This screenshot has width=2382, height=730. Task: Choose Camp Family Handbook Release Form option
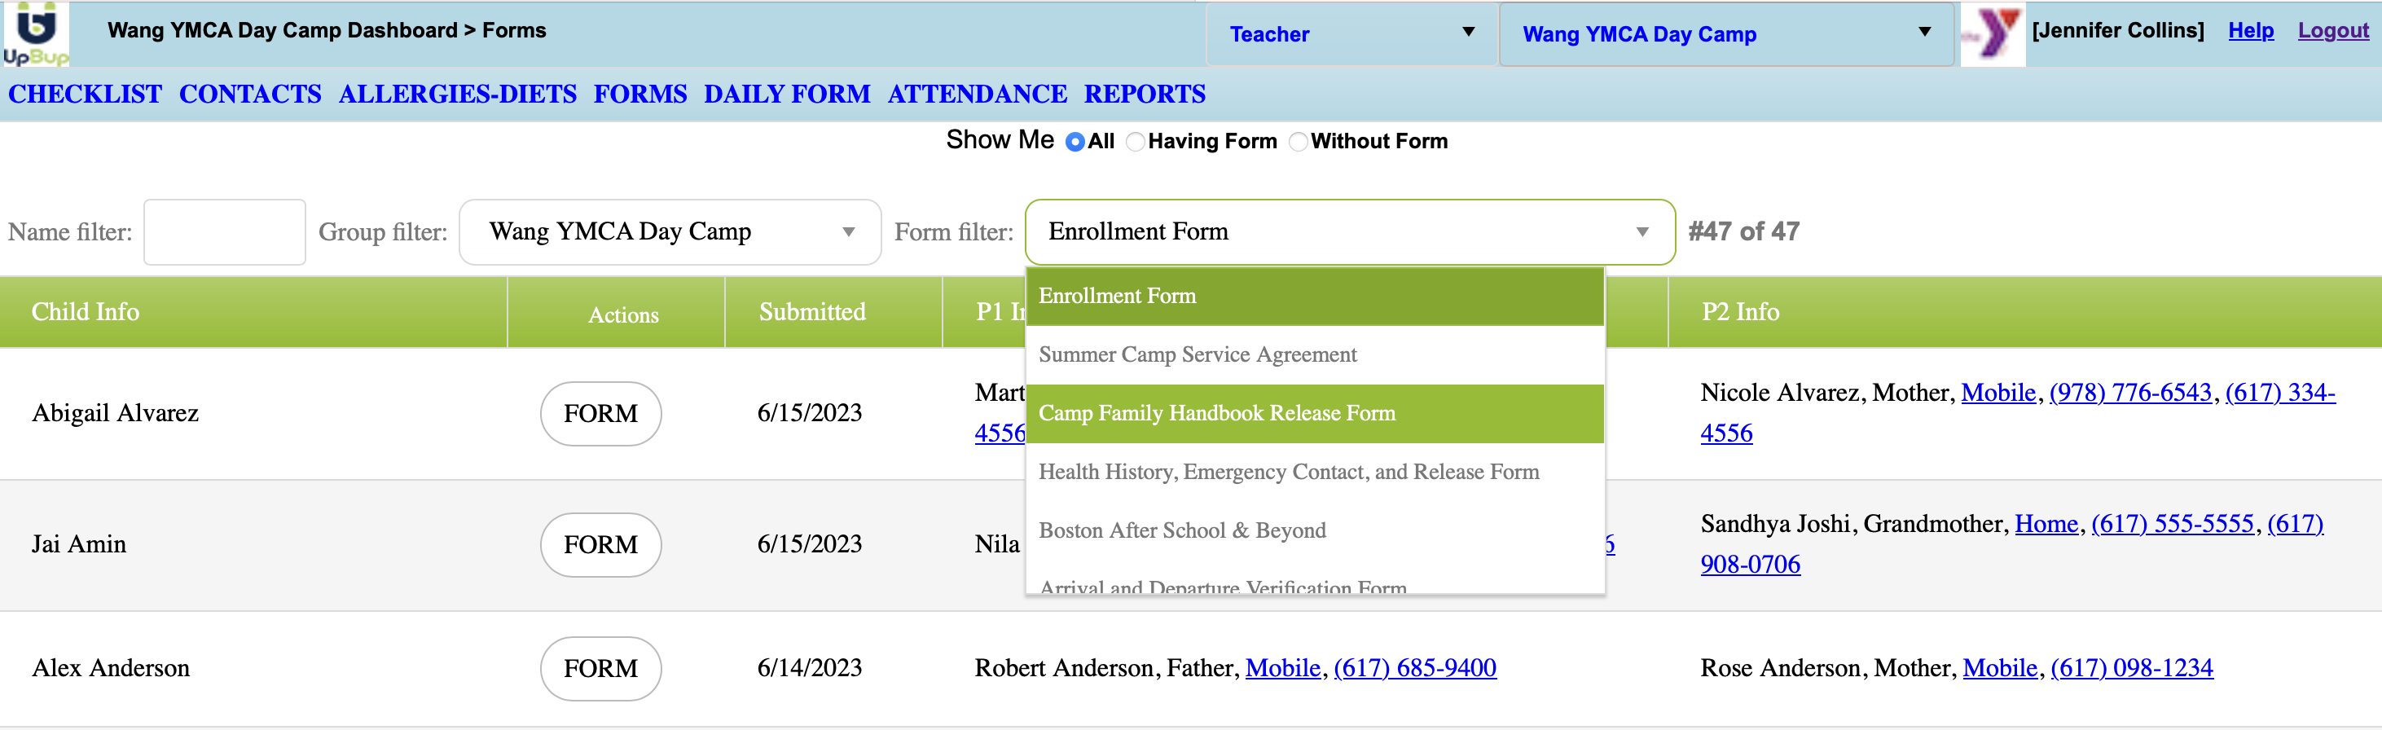point(1314,414)
